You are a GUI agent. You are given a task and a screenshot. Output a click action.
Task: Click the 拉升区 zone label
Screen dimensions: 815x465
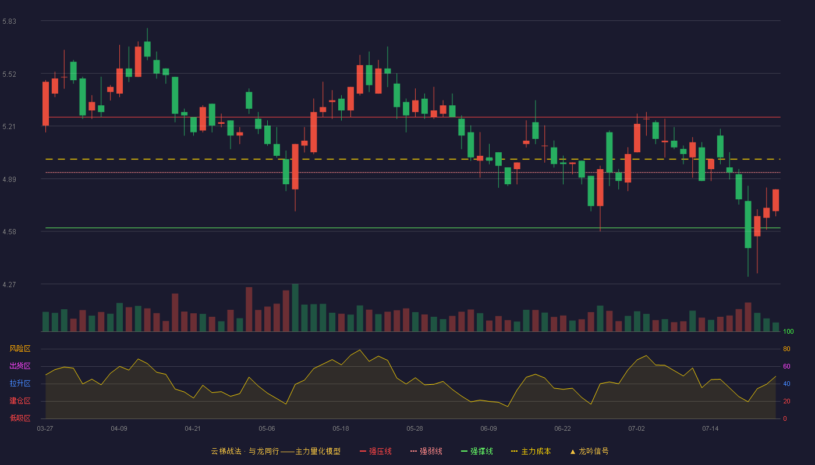[x=20, y=384]
